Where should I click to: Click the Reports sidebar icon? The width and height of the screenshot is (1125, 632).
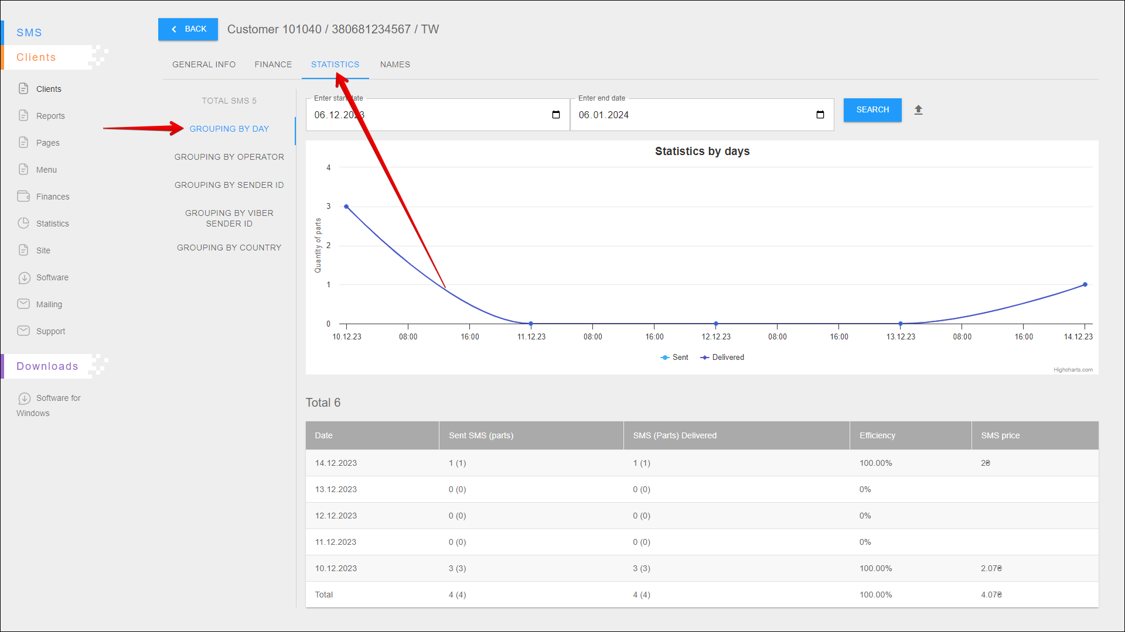pos(23,115)
